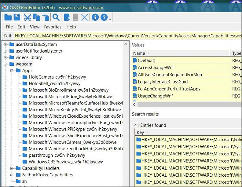Select Microsoft.Windows.PPISkype key
Screen dimensions: 242x187
pos(73,129)
